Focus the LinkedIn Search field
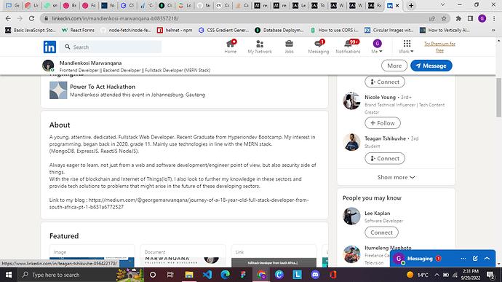The width and height of the screenshot is (502, 282). click(111, 47)
